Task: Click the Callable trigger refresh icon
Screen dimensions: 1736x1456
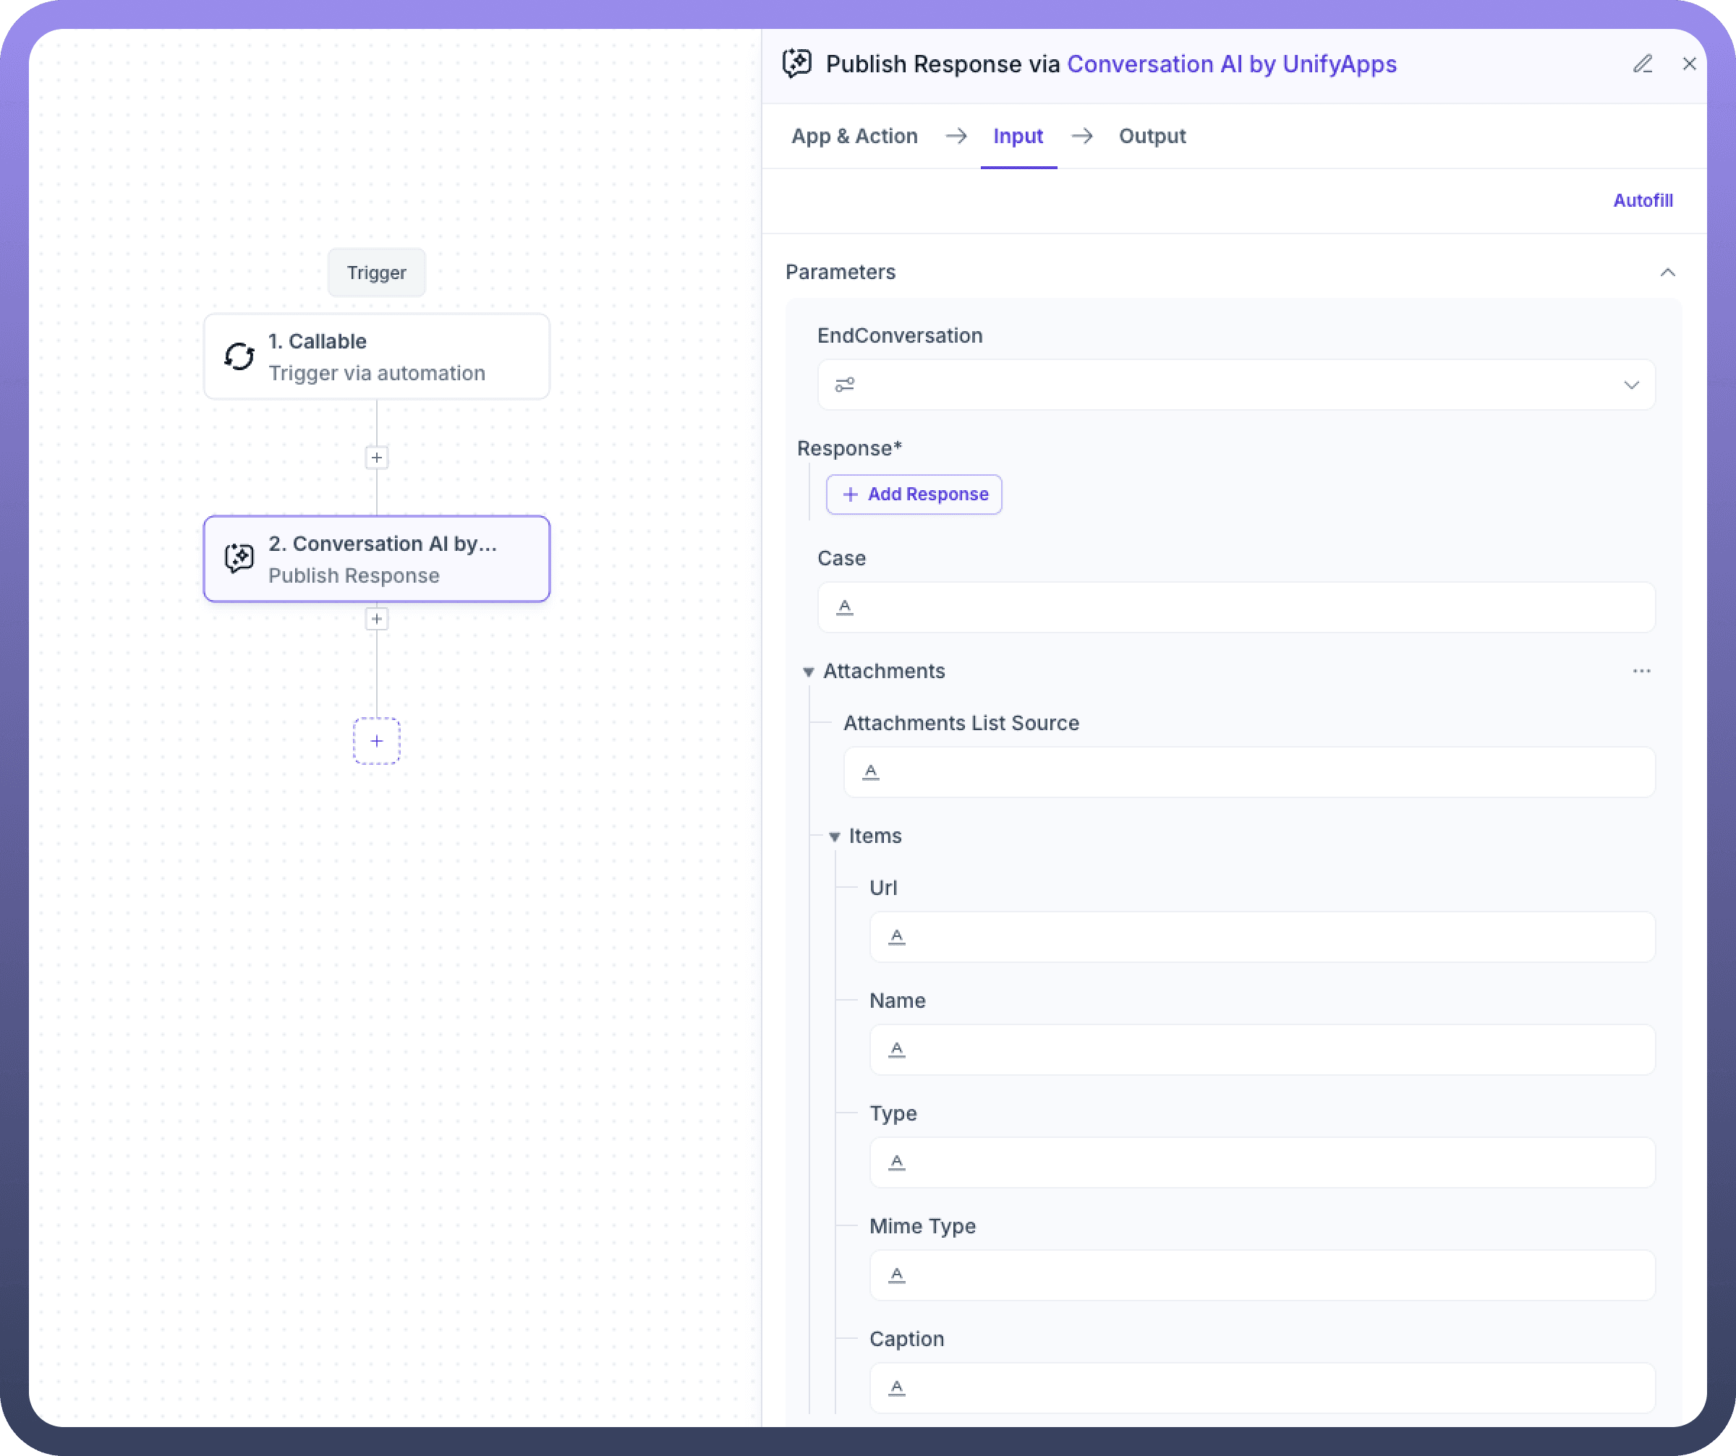Action: (239, 356)
